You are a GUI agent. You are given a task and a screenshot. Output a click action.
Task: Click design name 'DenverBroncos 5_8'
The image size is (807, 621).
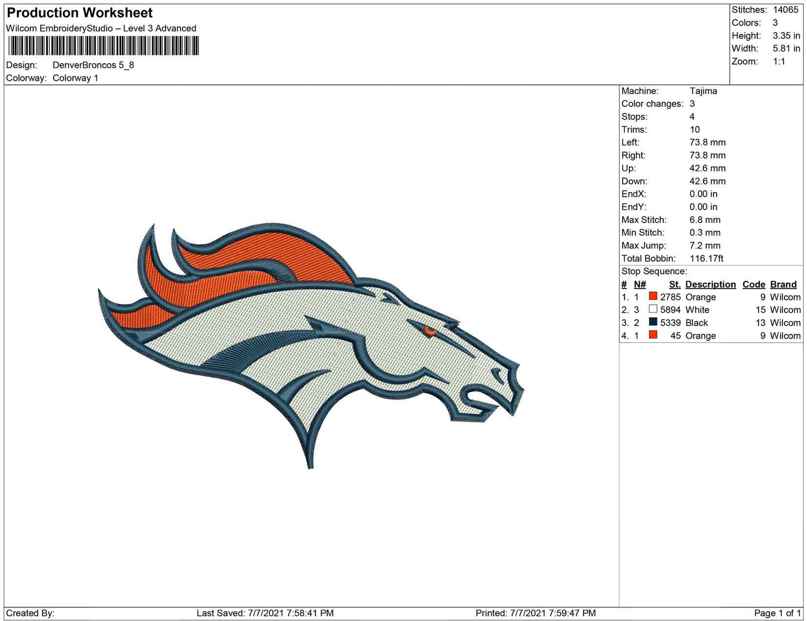pyautogui.click(x=93, y=65)
